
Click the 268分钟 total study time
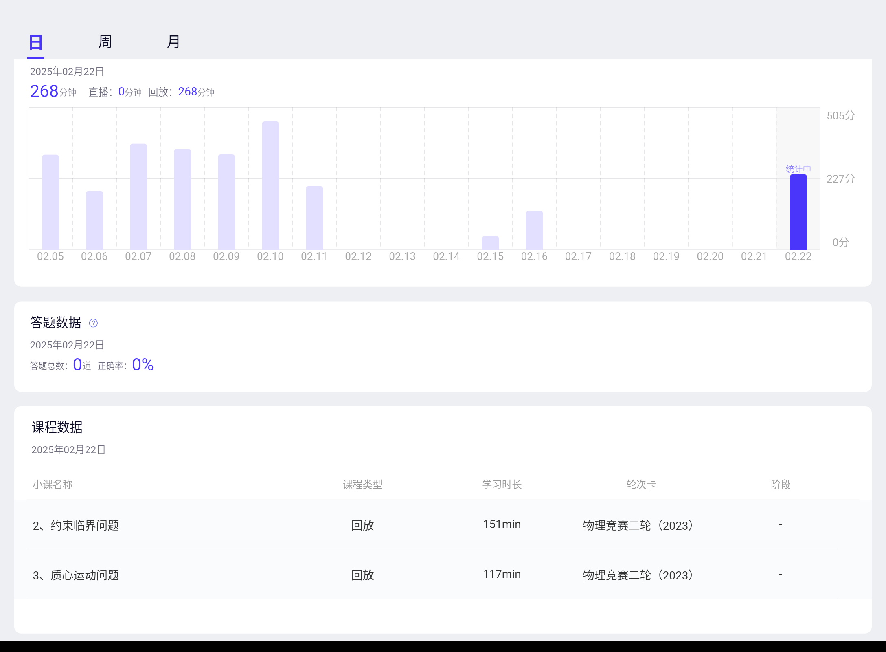tap(53, 91)
